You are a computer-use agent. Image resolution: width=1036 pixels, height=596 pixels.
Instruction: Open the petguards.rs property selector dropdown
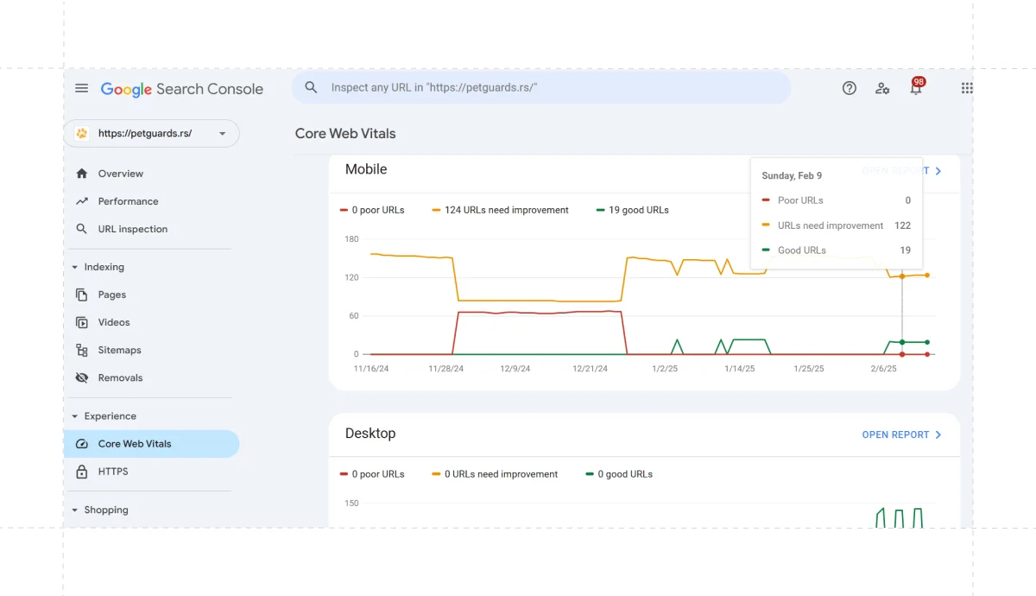coord(151,134)
